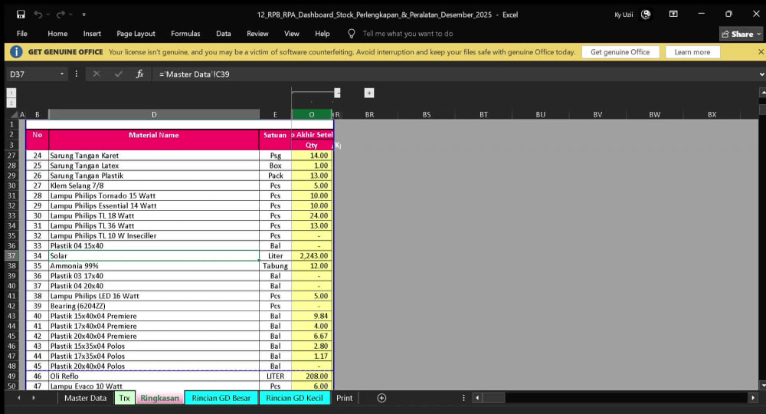Expand column group with plus button
766x414 pixels.
tap(369, 93)
